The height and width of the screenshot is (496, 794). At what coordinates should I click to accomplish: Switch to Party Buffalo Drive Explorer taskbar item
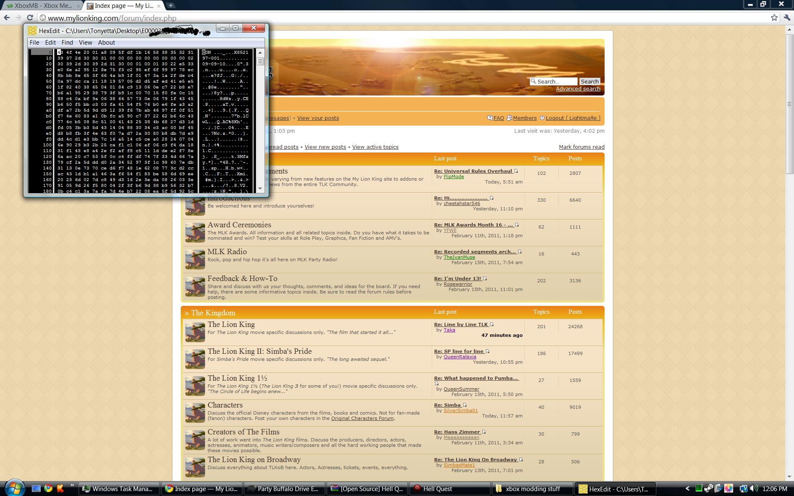pos(284,489)
